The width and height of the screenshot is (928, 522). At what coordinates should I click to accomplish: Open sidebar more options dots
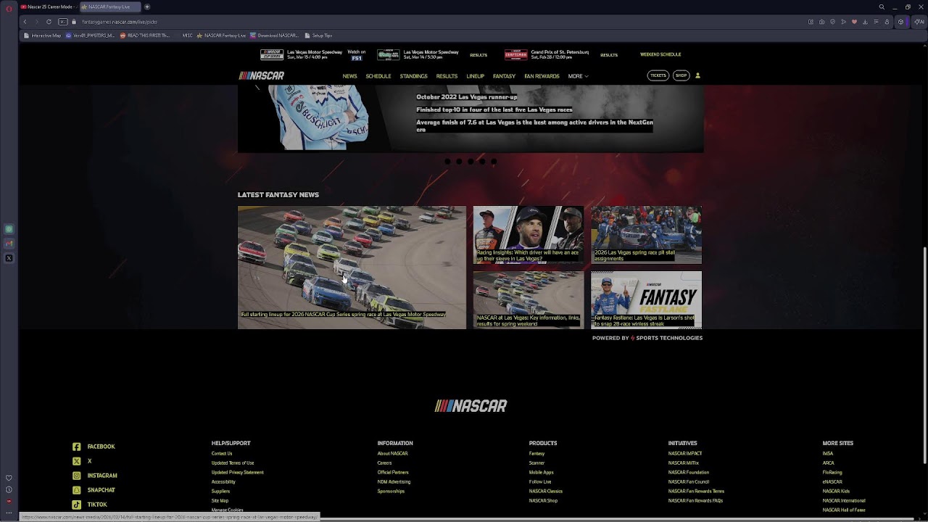(9, 513)
